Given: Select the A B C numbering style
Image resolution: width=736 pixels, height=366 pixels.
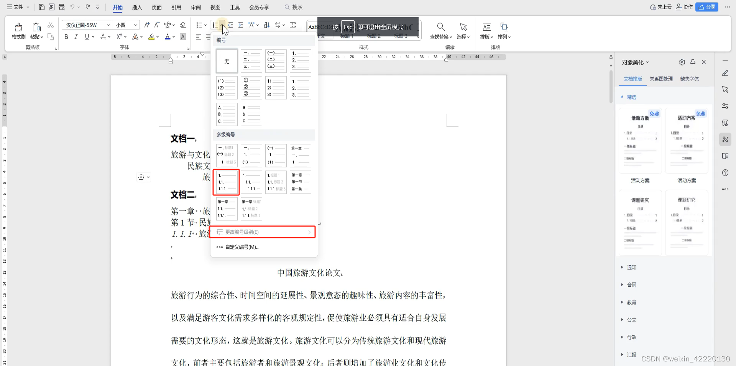Looking at the screenshot, I should pos(227,114).
